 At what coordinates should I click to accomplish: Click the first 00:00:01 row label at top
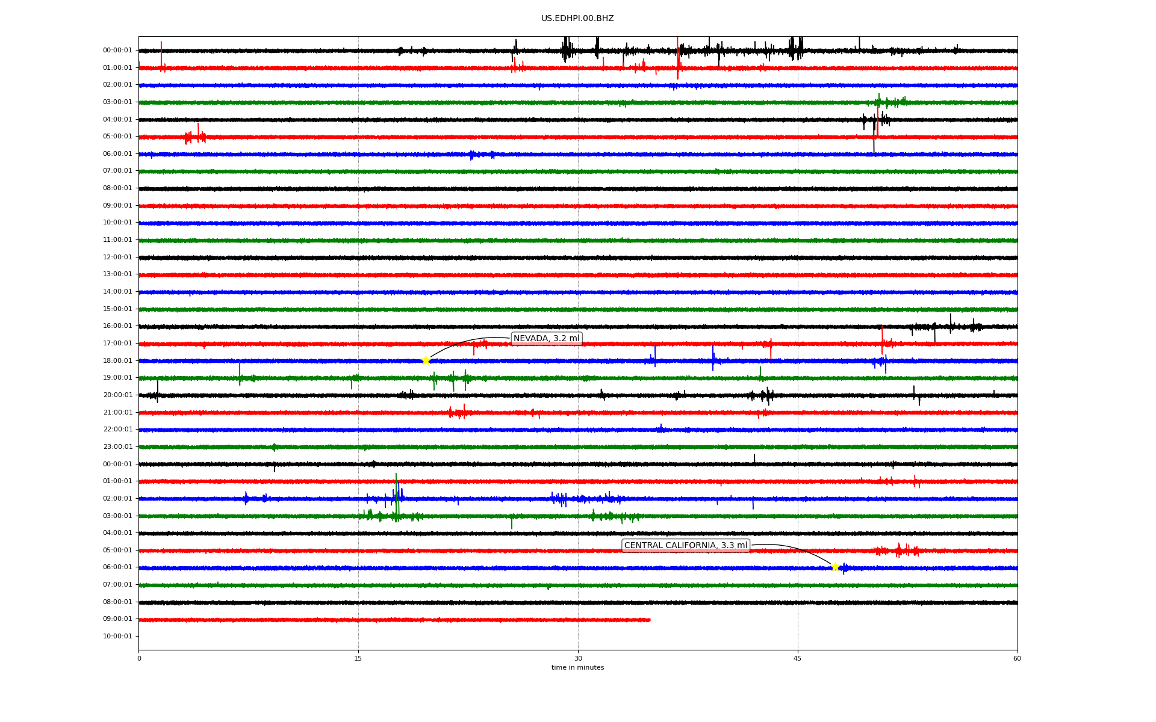(117, 51)
